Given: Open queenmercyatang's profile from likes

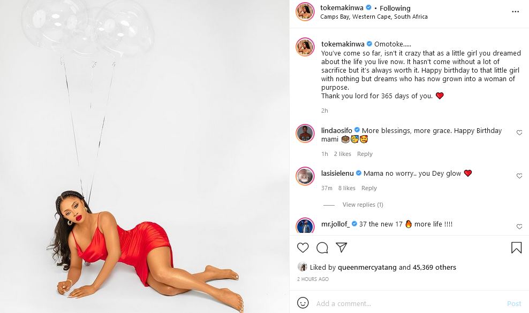Looking at the screenshot, I should click(367, 267).
